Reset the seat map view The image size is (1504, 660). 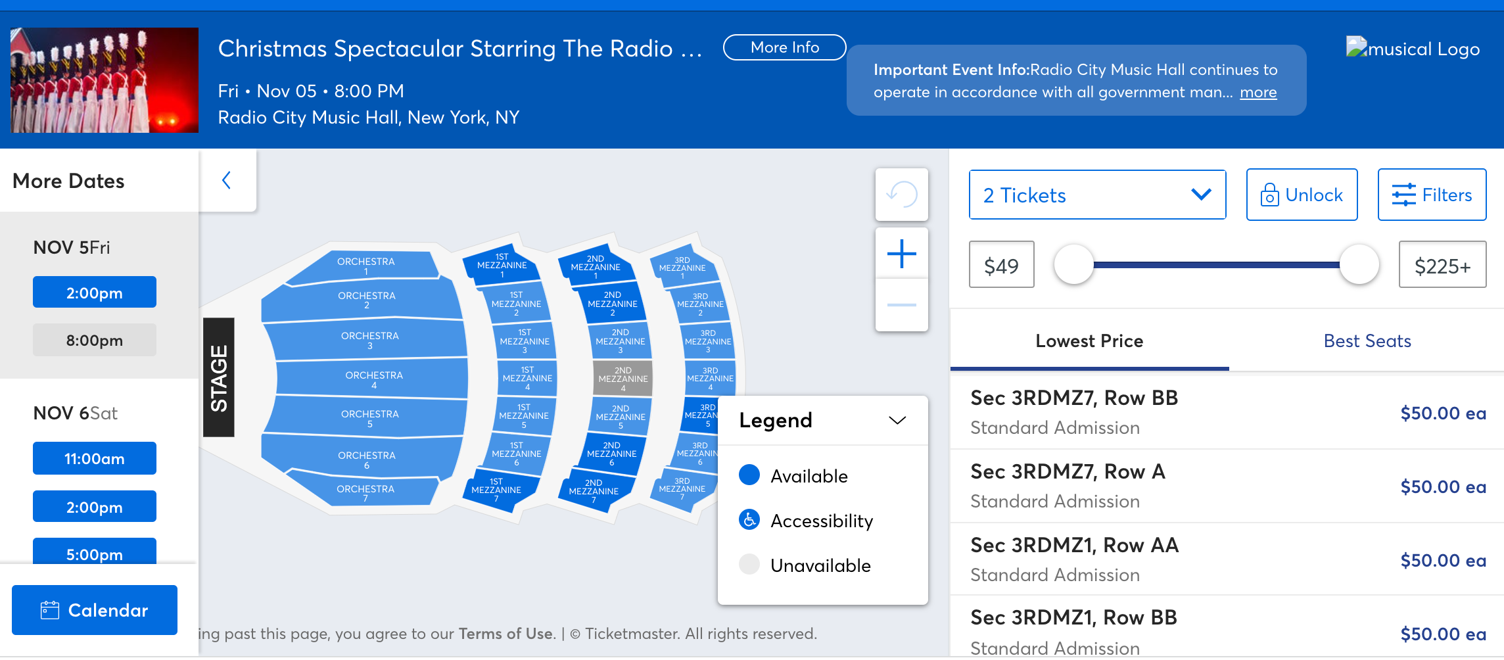[901, 195]
